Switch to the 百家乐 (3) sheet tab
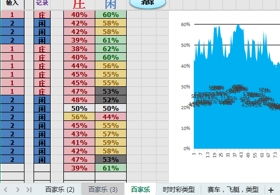The height and width of the screenshot is (195, 280). [103, 190]
